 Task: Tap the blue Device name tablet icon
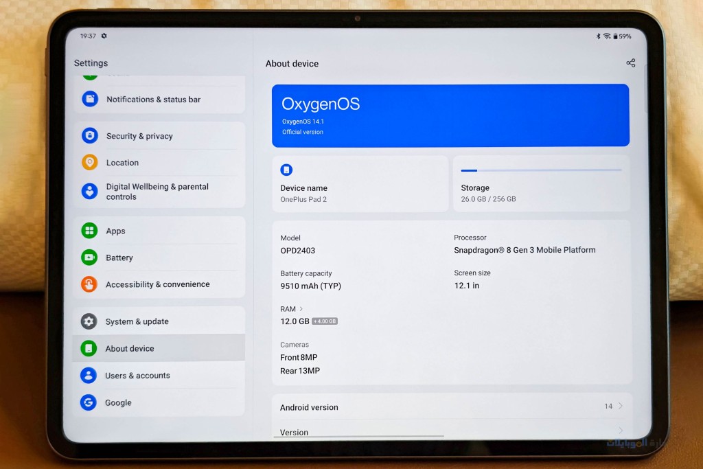(x=286, y=170)
